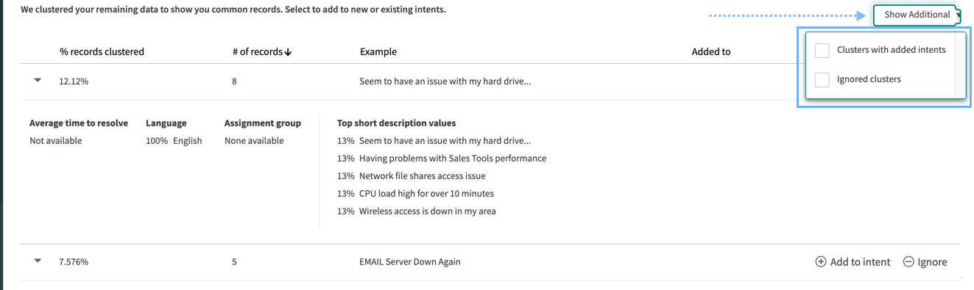Click Add to intent for EMAIL Server cluster
The height and width of the screenshot is (290, 974).
[x=853, y=262]
